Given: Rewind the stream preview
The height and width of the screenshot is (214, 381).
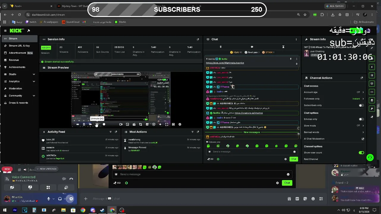Looking at the screenshot, I should click(x=78, y=125).
